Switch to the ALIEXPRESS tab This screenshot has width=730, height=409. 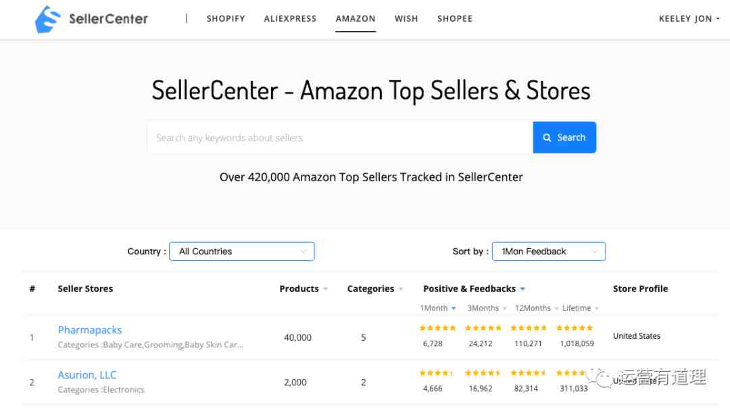click(x=290, y=19)
